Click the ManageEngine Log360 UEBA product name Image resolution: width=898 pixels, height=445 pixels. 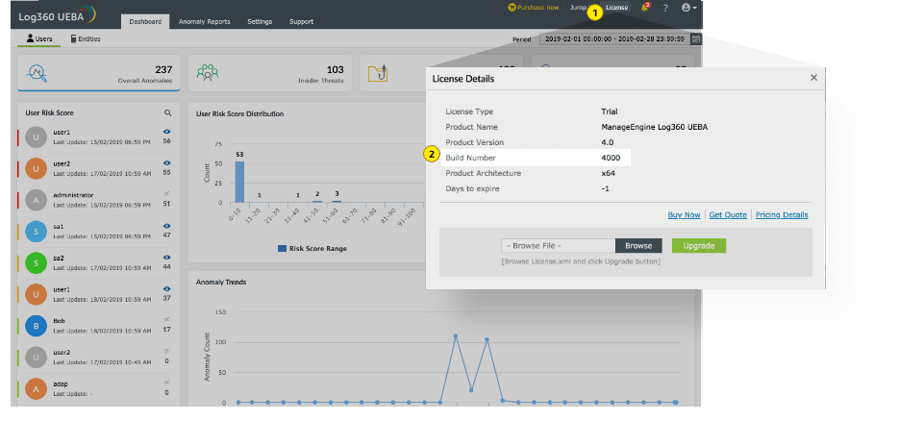(x=654, y=127)
